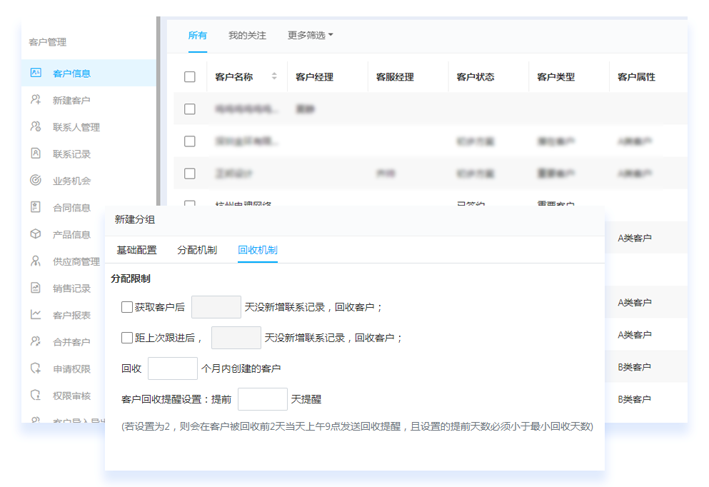Image resolution: width=709 pixels, height=487 pixels.
Task: Open 销售记录 using its icon
Action: (35, 288)
